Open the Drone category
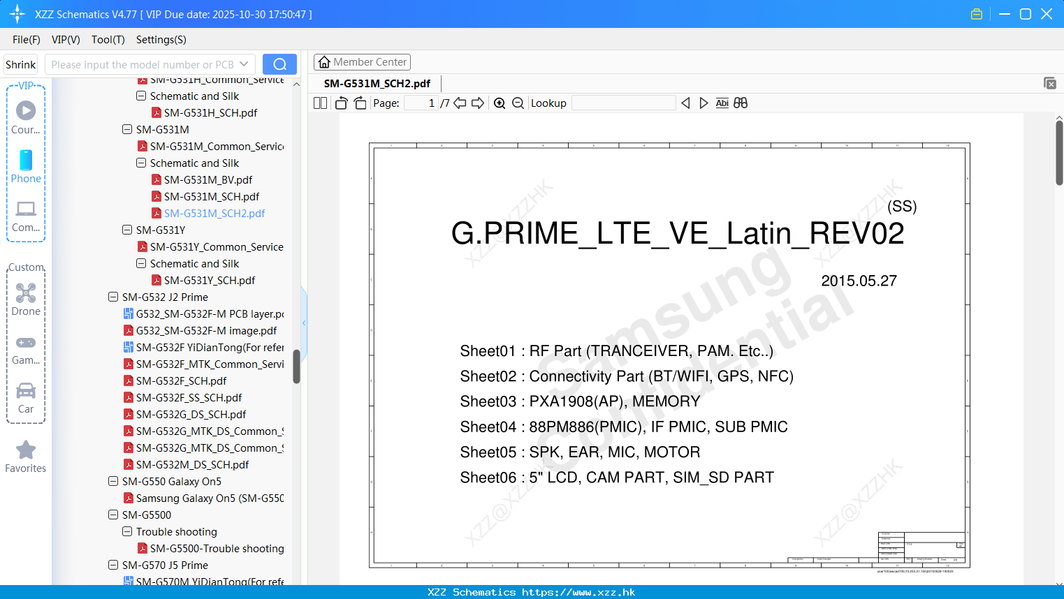This screenshot has width=1064, height=599. coord(26,293)
